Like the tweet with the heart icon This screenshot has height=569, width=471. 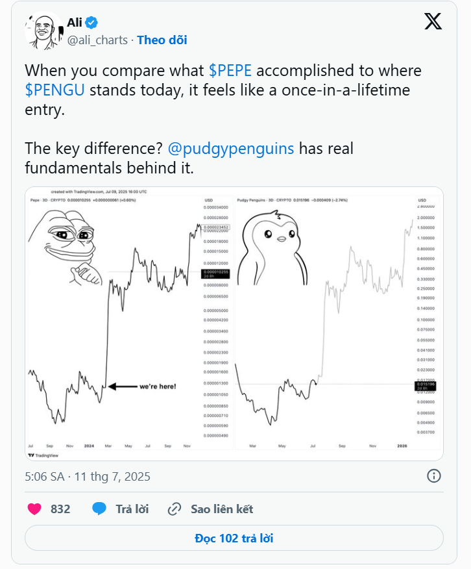[34, 509]
